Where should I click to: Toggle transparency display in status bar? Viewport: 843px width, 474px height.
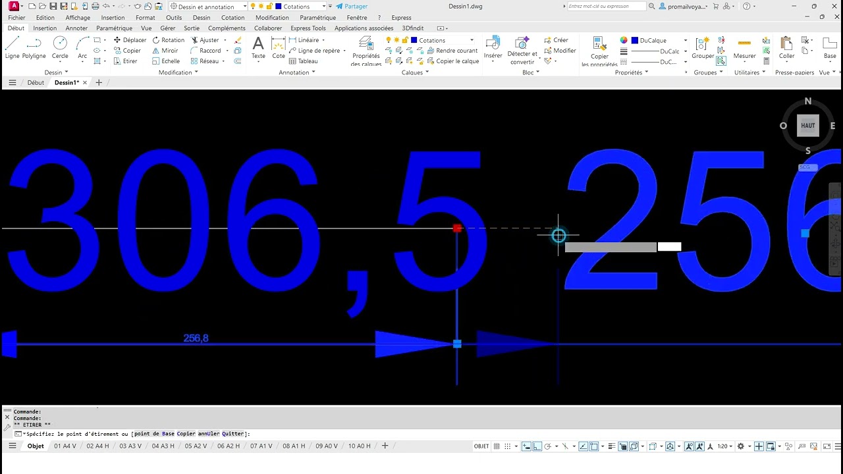[x=623, y=446]
